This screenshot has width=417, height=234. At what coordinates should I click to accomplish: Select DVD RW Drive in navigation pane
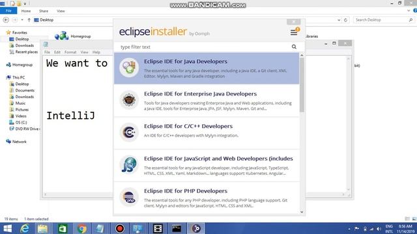tap(27, 129)
